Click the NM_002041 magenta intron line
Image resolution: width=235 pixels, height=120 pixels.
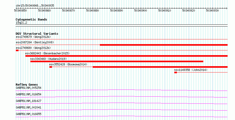click(x=121, y=110)
